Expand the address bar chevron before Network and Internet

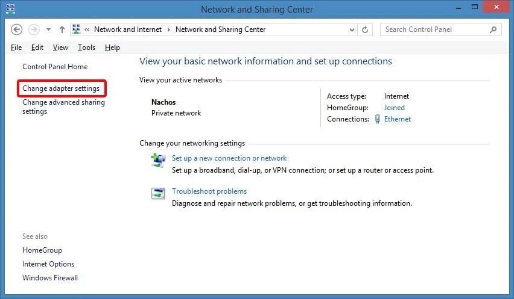coord(87,29)
